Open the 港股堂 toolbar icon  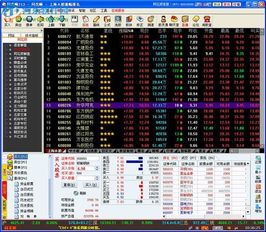207,21
